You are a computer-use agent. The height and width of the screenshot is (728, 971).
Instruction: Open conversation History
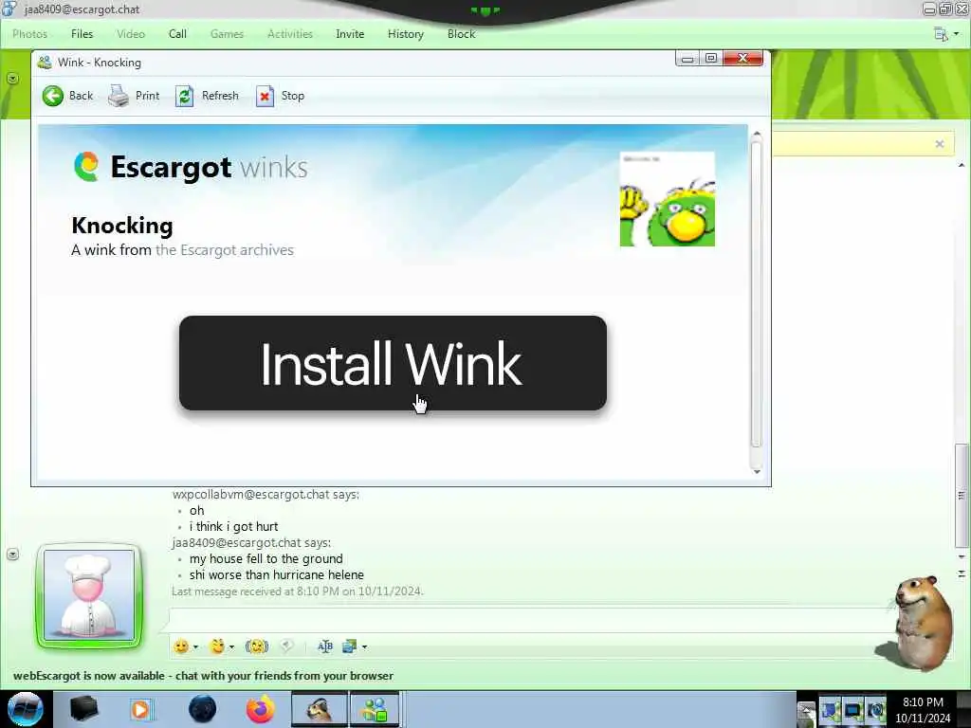pyautogui.click(x=406, y=34)
